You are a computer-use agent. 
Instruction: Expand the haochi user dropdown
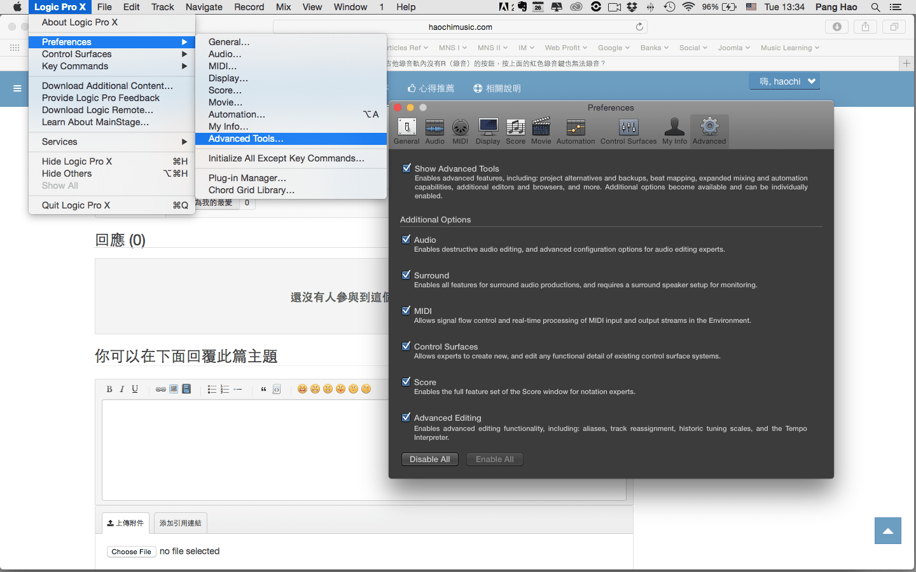[x=785, y=81]
